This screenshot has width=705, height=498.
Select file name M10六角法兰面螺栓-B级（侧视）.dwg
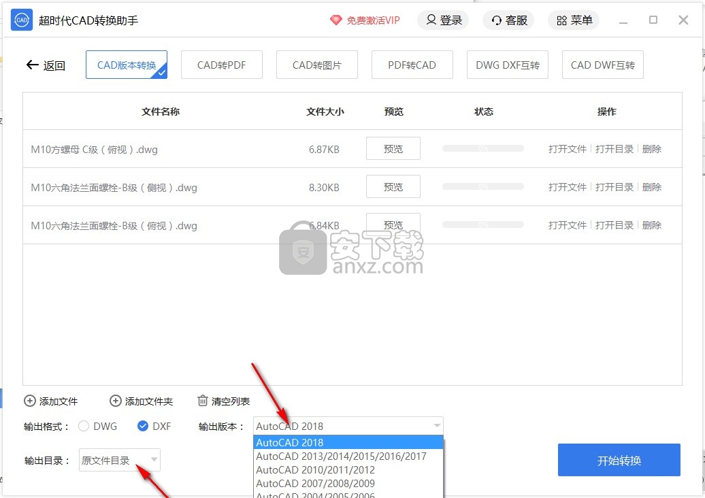(x=114, y=187)
